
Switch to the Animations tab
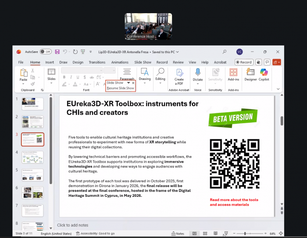pyautogui.click(x=120, y=62)
